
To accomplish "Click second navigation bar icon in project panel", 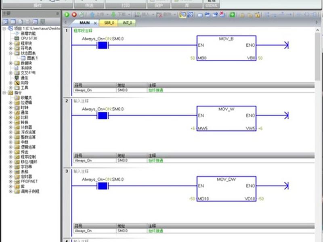I will (x=13, y=22).
